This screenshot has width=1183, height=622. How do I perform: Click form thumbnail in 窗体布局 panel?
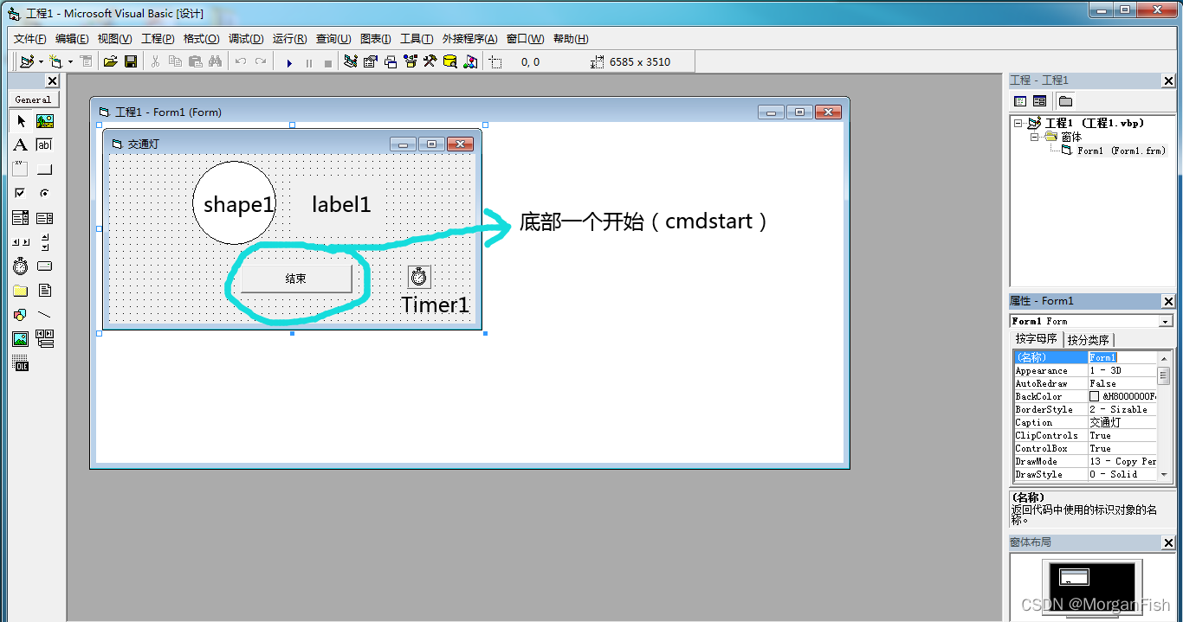pos(1074,577)
